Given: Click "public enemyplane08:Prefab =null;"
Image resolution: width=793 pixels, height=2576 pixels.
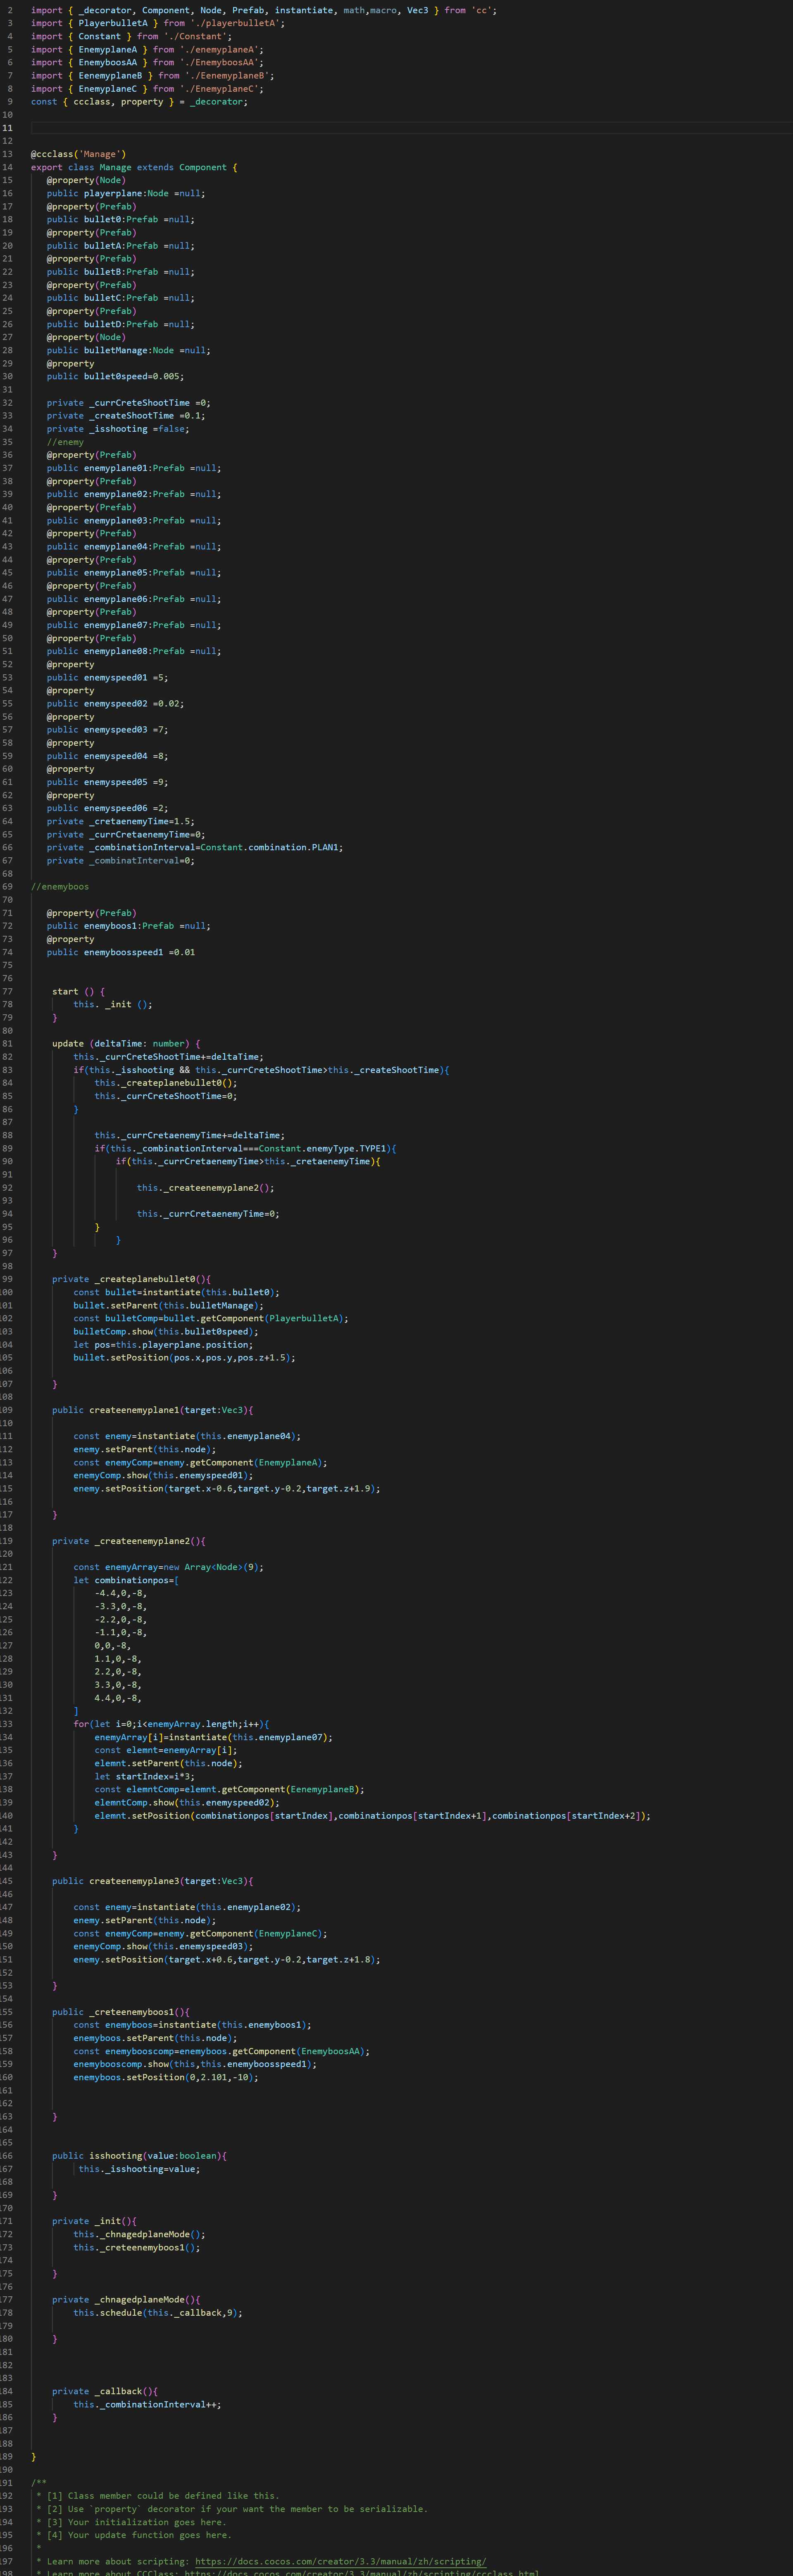Looking at the screenshot, I should (x=134, y=651).
